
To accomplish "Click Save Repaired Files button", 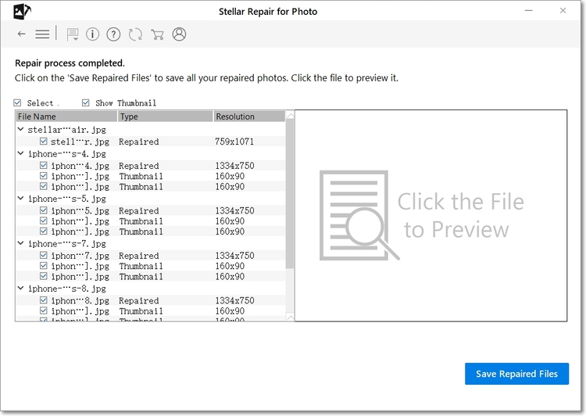I will (516, 374).
